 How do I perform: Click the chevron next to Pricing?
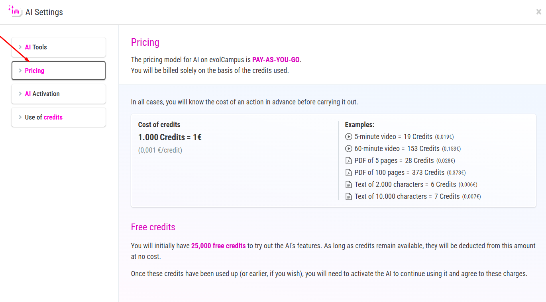pyautogui.click(x=20, y=71)
